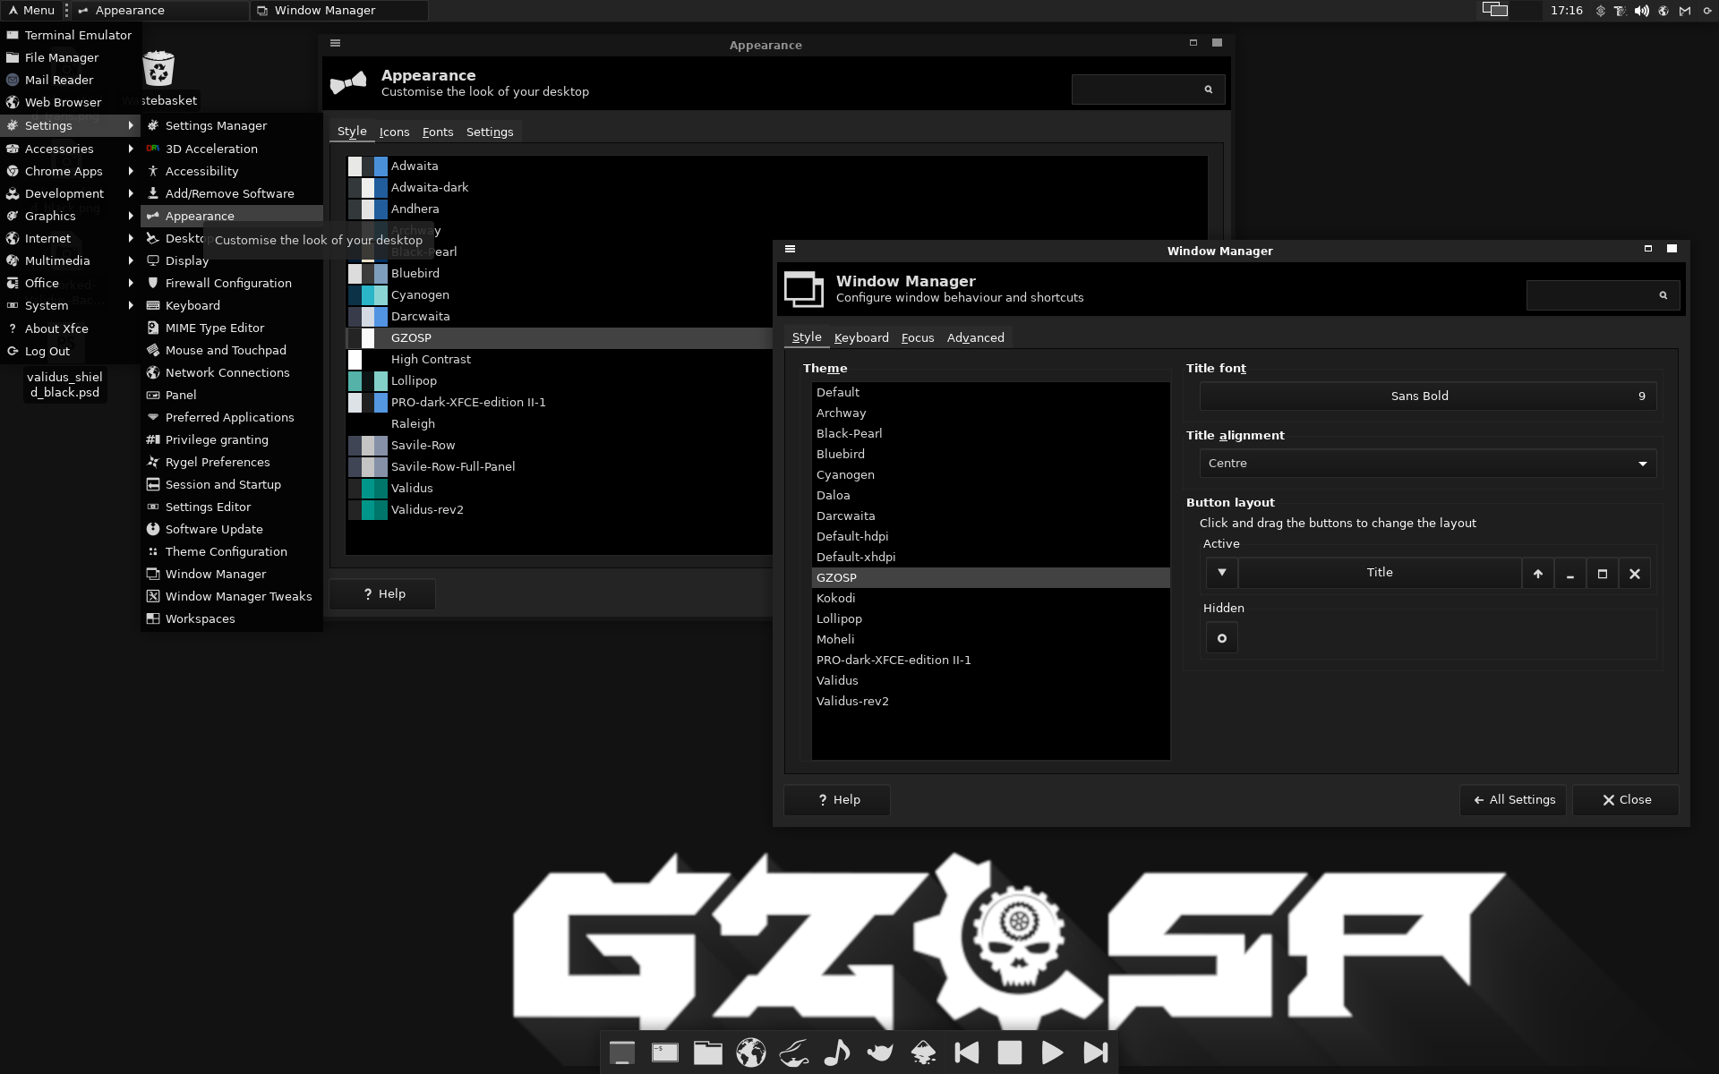Expand the Graphics submenu
The width and height of the screenshot is (1719, 1074).
pos(70,216)
